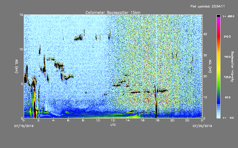Click the "20:" hour tick on time axis
The width and height of the screenshot is (238, 148).
point(173,120)
